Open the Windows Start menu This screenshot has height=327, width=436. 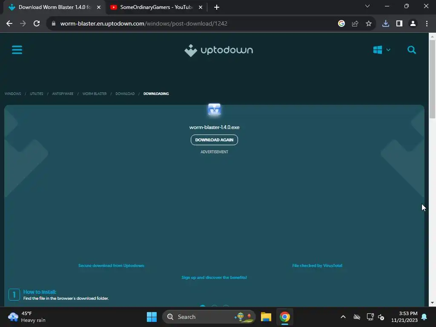click(152, 317)
